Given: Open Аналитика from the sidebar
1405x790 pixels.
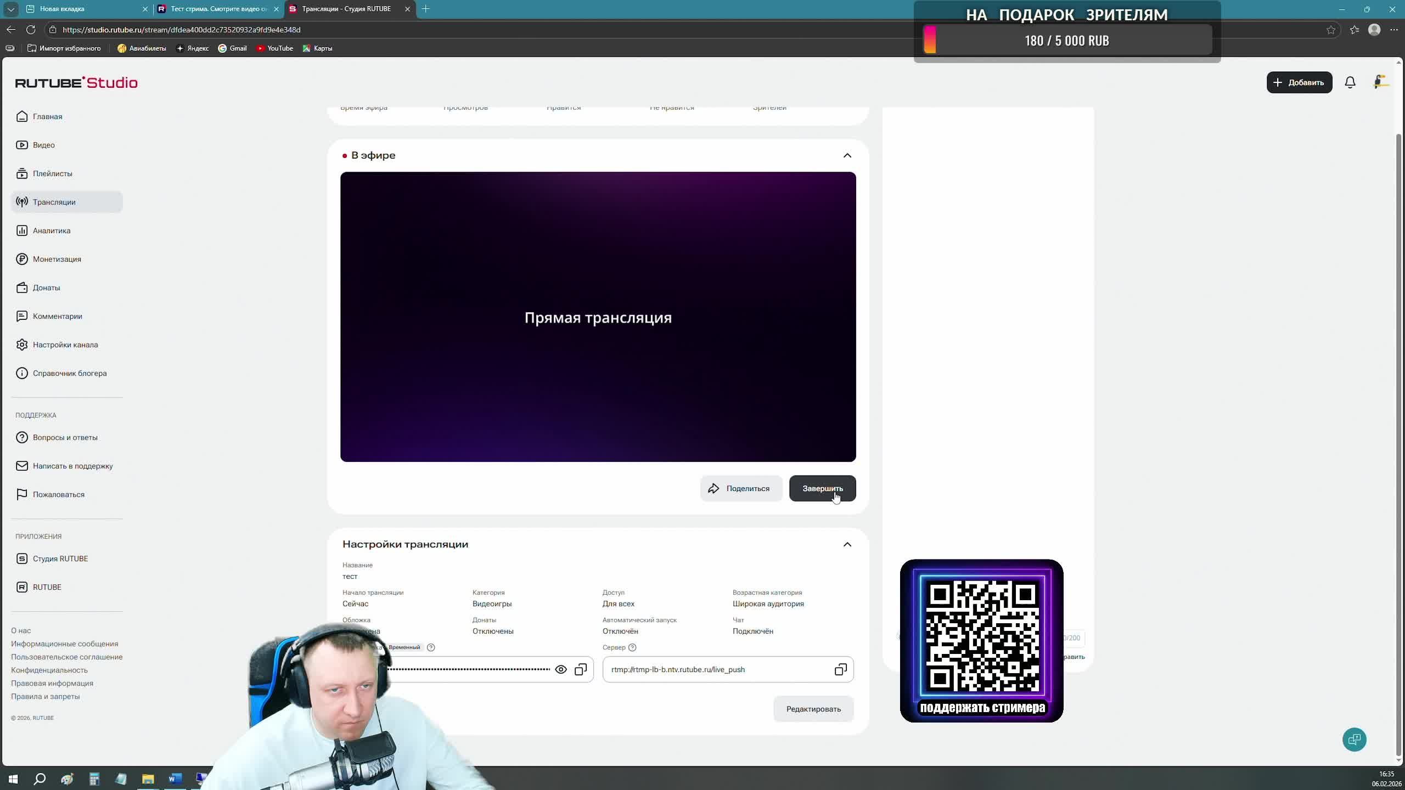Looking at the screenshot, I should pyautogui.click(x=51, y=230).
